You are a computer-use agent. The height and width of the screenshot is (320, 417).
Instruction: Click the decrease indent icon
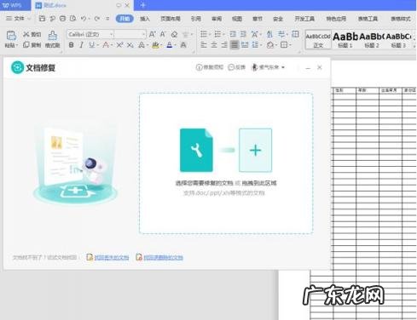[233, 34]
